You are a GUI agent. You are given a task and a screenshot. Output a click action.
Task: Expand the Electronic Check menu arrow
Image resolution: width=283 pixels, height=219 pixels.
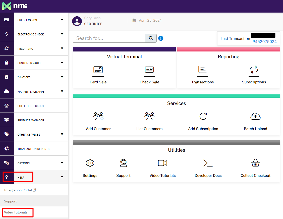point(62,34)
